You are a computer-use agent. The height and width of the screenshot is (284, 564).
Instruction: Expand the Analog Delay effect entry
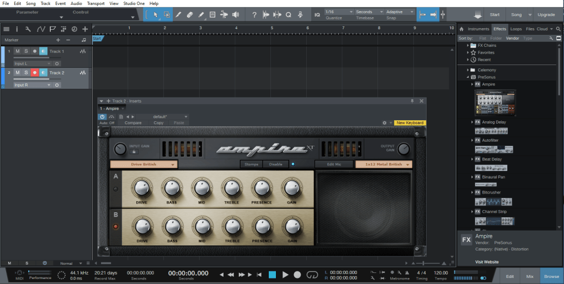(472, 122)
